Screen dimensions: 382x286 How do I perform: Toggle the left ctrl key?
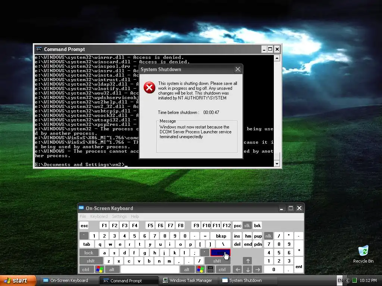pyautogui.click(x=86, y=270)
